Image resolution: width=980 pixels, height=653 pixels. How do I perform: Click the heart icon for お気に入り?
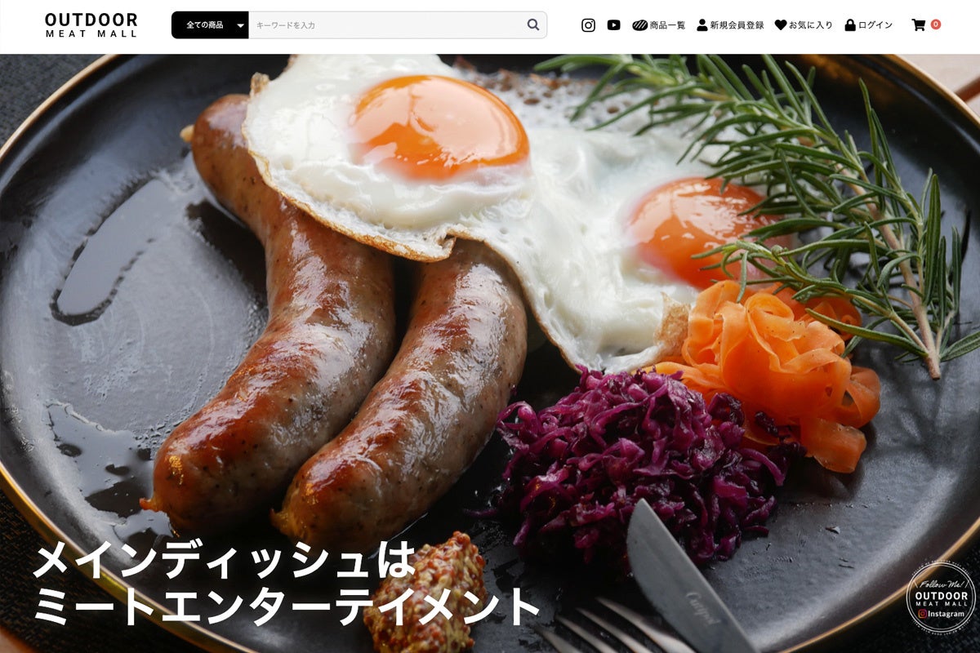tap(781, 25)
